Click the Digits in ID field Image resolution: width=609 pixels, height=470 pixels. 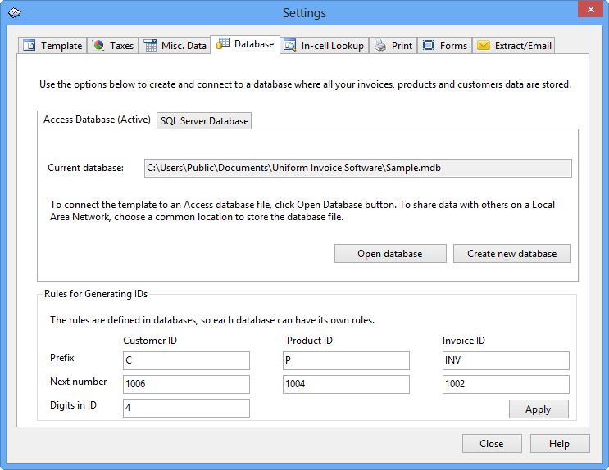186,408
